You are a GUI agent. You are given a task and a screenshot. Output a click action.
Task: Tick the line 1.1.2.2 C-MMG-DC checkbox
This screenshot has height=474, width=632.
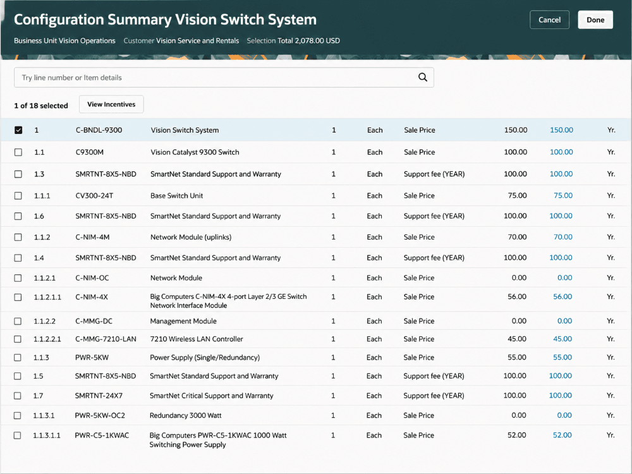pyautogui.click(x=18, y=321)
